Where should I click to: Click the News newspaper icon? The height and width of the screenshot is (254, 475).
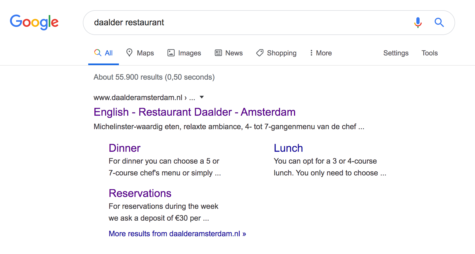point(218,53)
